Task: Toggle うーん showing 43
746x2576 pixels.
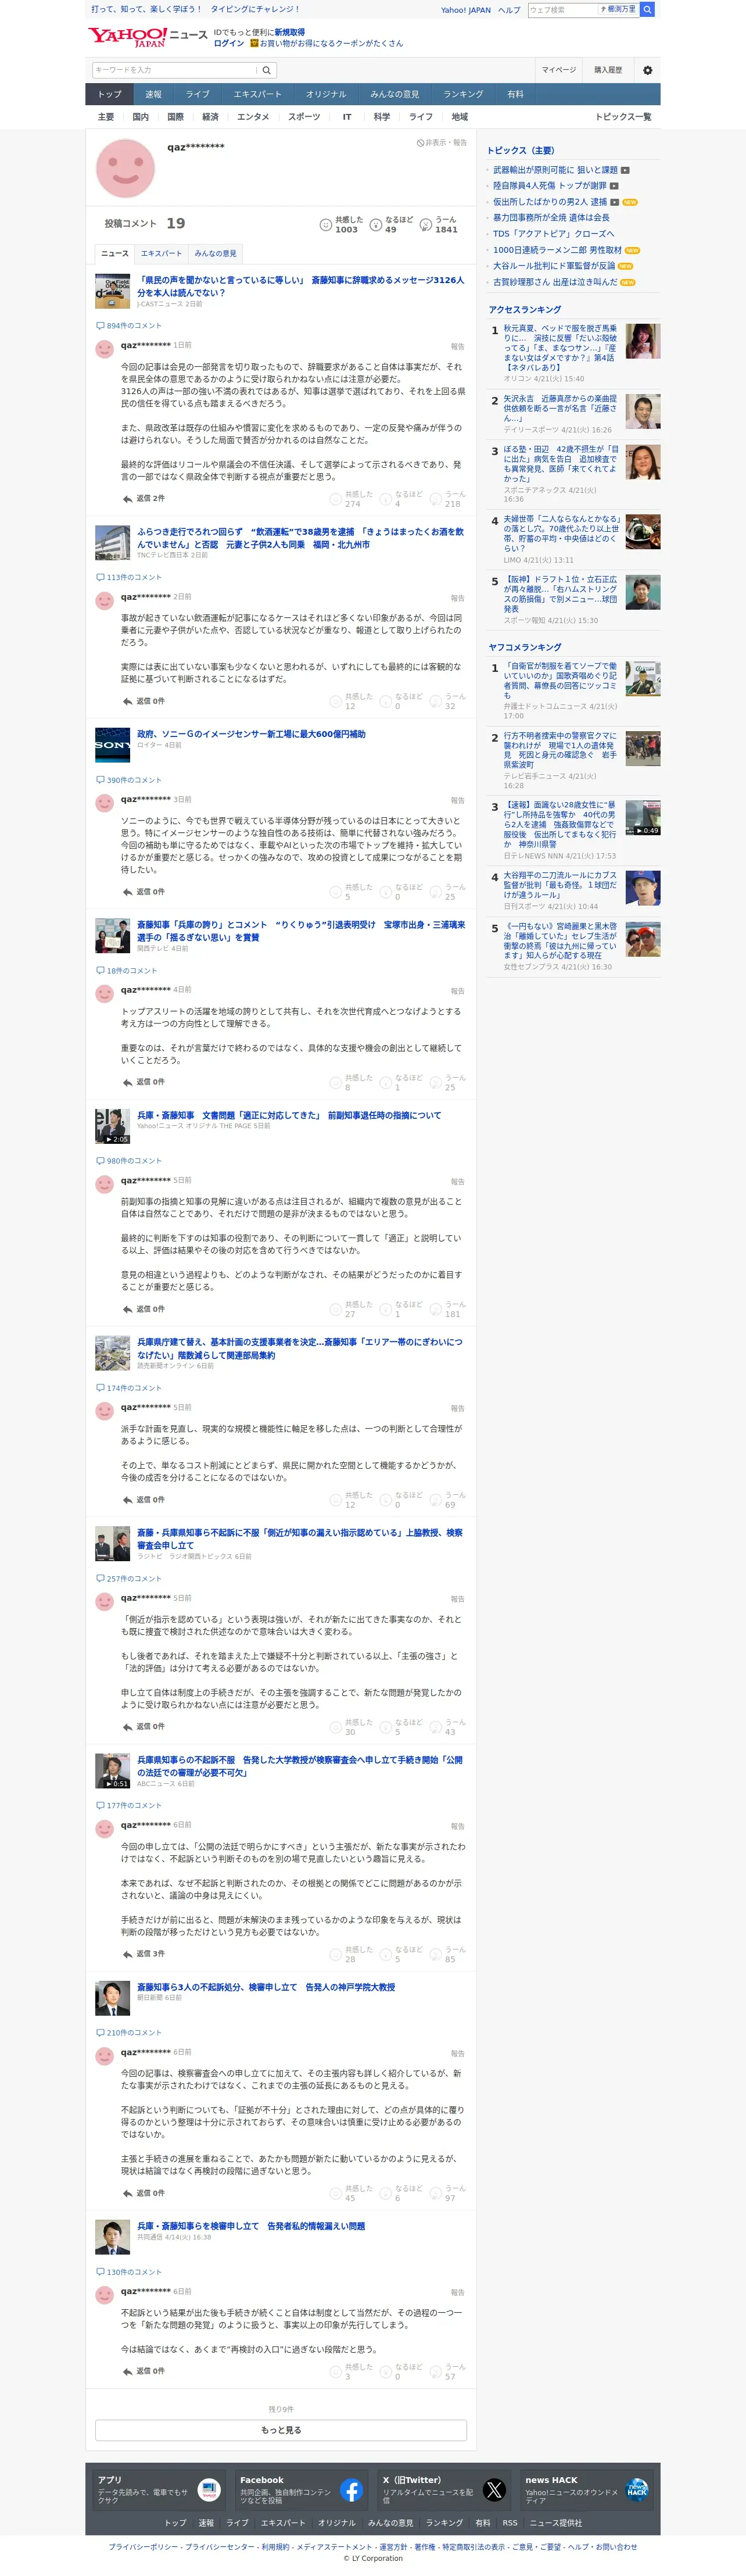Action: pyautogui.click(x=448, y=1727)
